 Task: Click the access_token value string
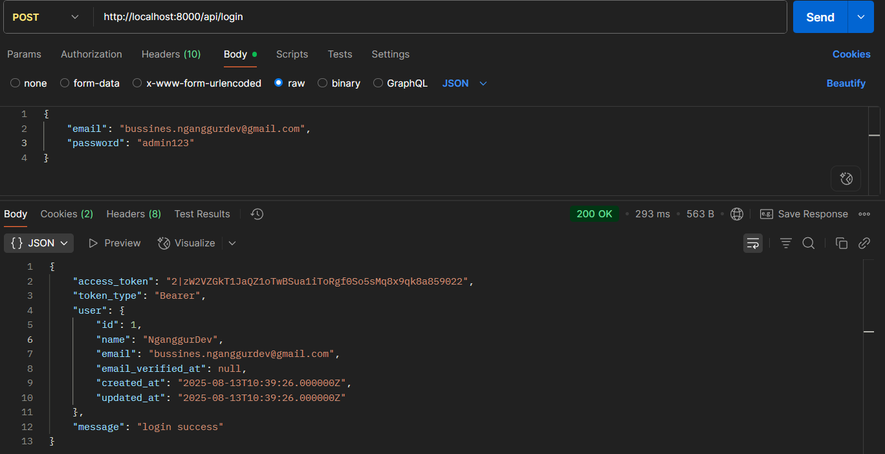tap(318, 281)
